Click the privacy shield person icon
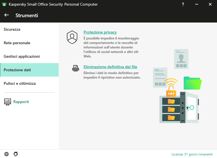This screenshot has width=217, height=158. 72,37
